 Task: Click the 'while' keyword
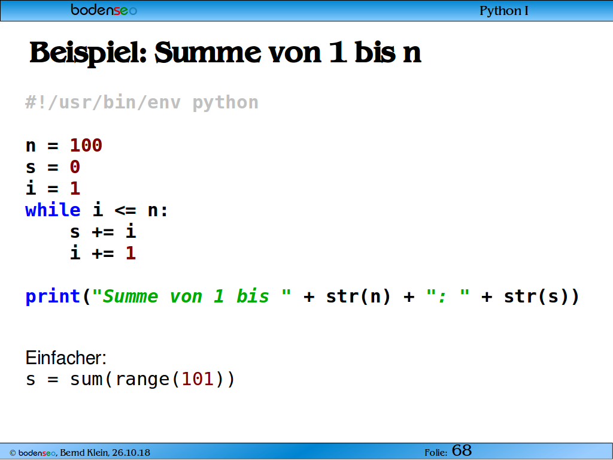coord(53,210)
